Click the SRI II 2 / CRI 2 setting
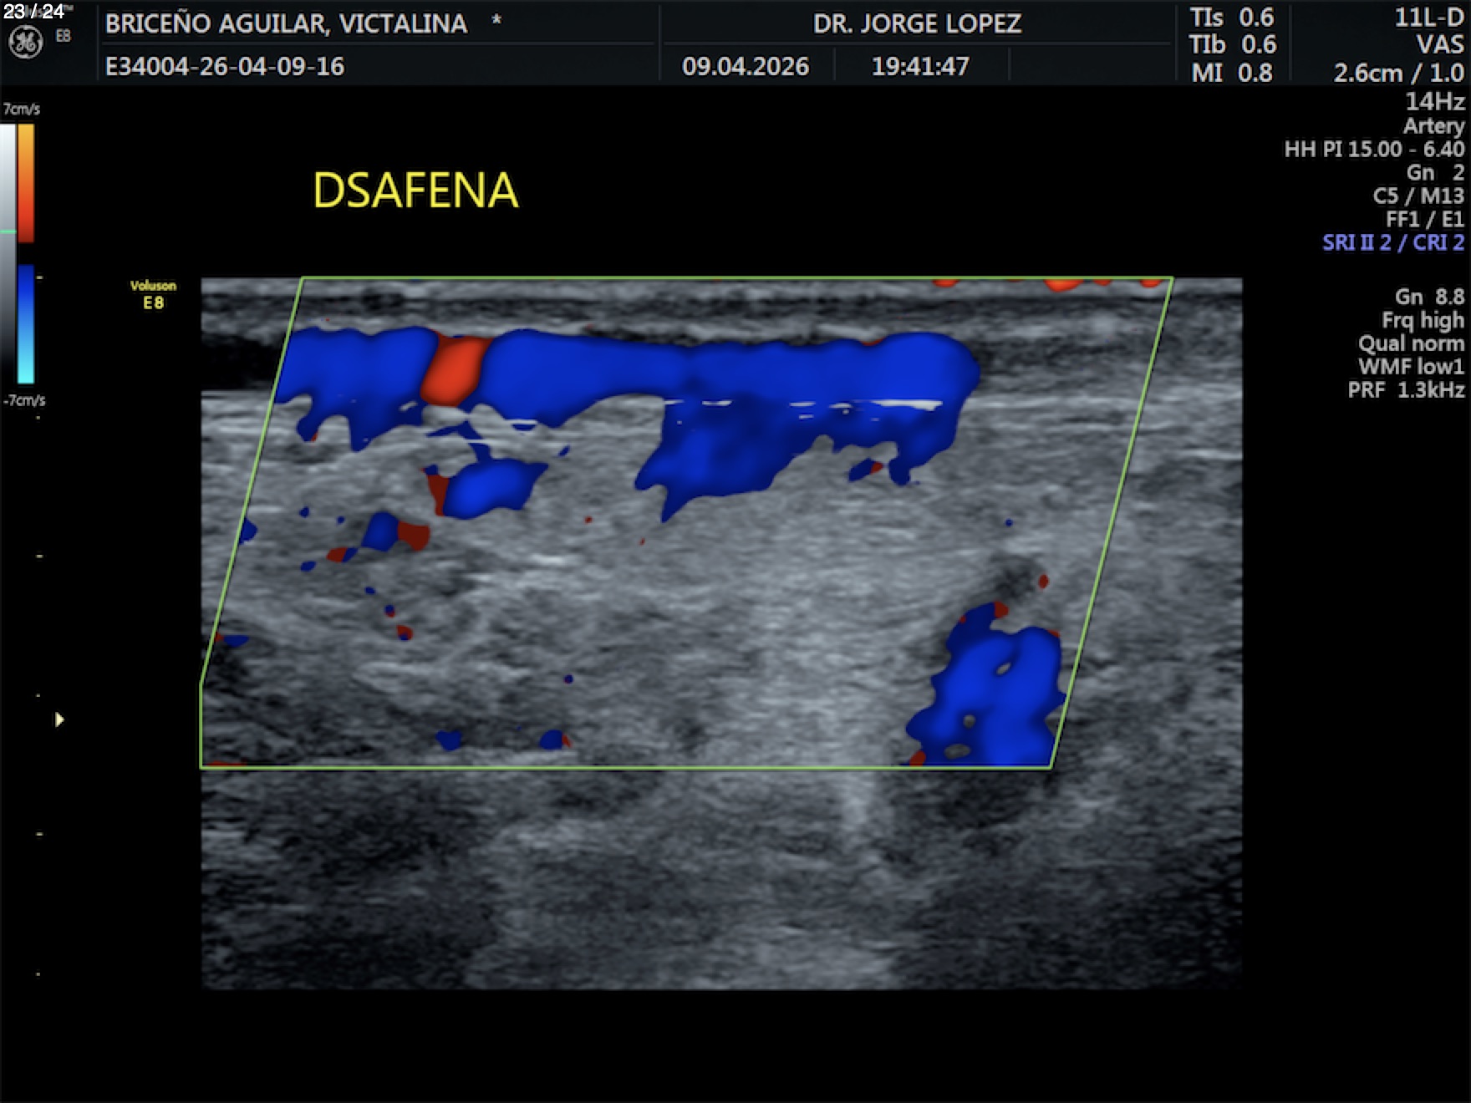The width and height of the screenshot is (1471, 1103). tap(1392, 242)
